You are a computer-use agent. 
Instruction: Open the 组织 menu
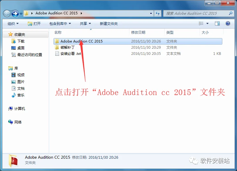(13, 23)
